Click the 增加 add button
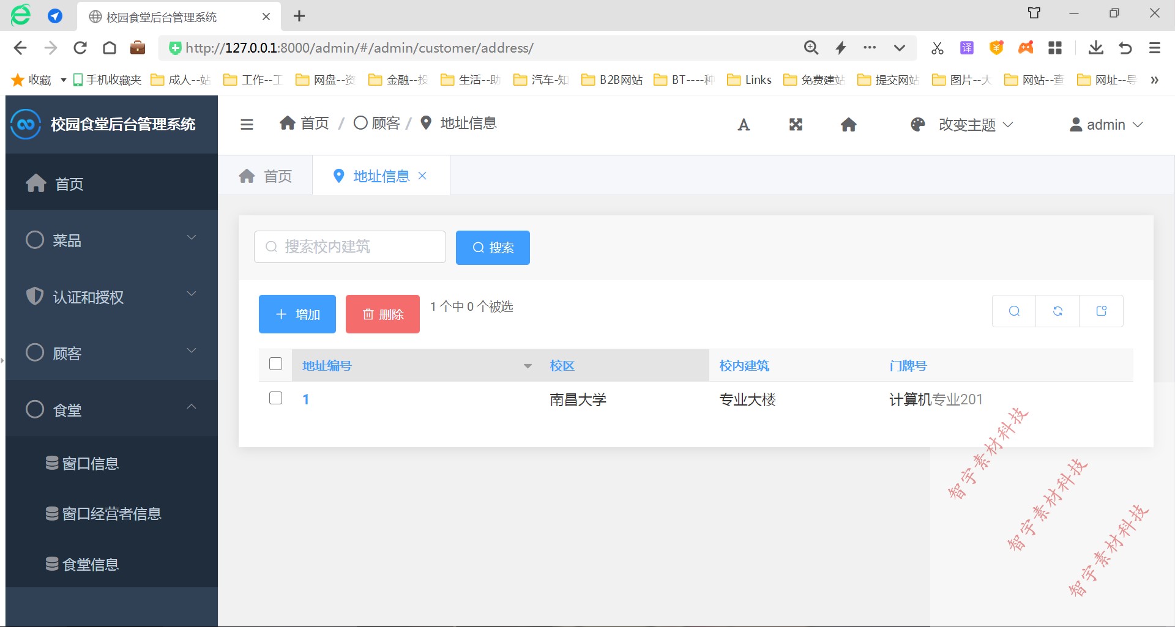 point(297,314)
